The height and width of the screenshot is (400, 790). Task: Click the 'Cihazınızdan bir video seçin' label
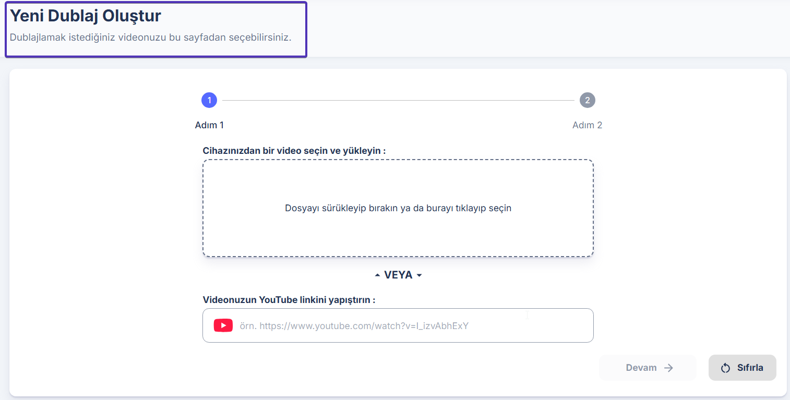[x=294, y=151]
